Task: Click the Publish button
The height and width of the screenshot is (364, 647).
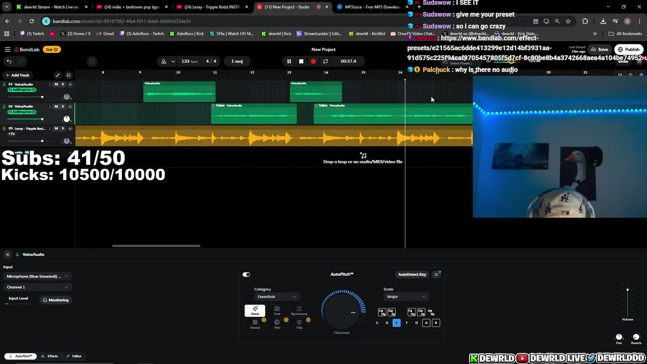Action: click(x=628, y=50)
